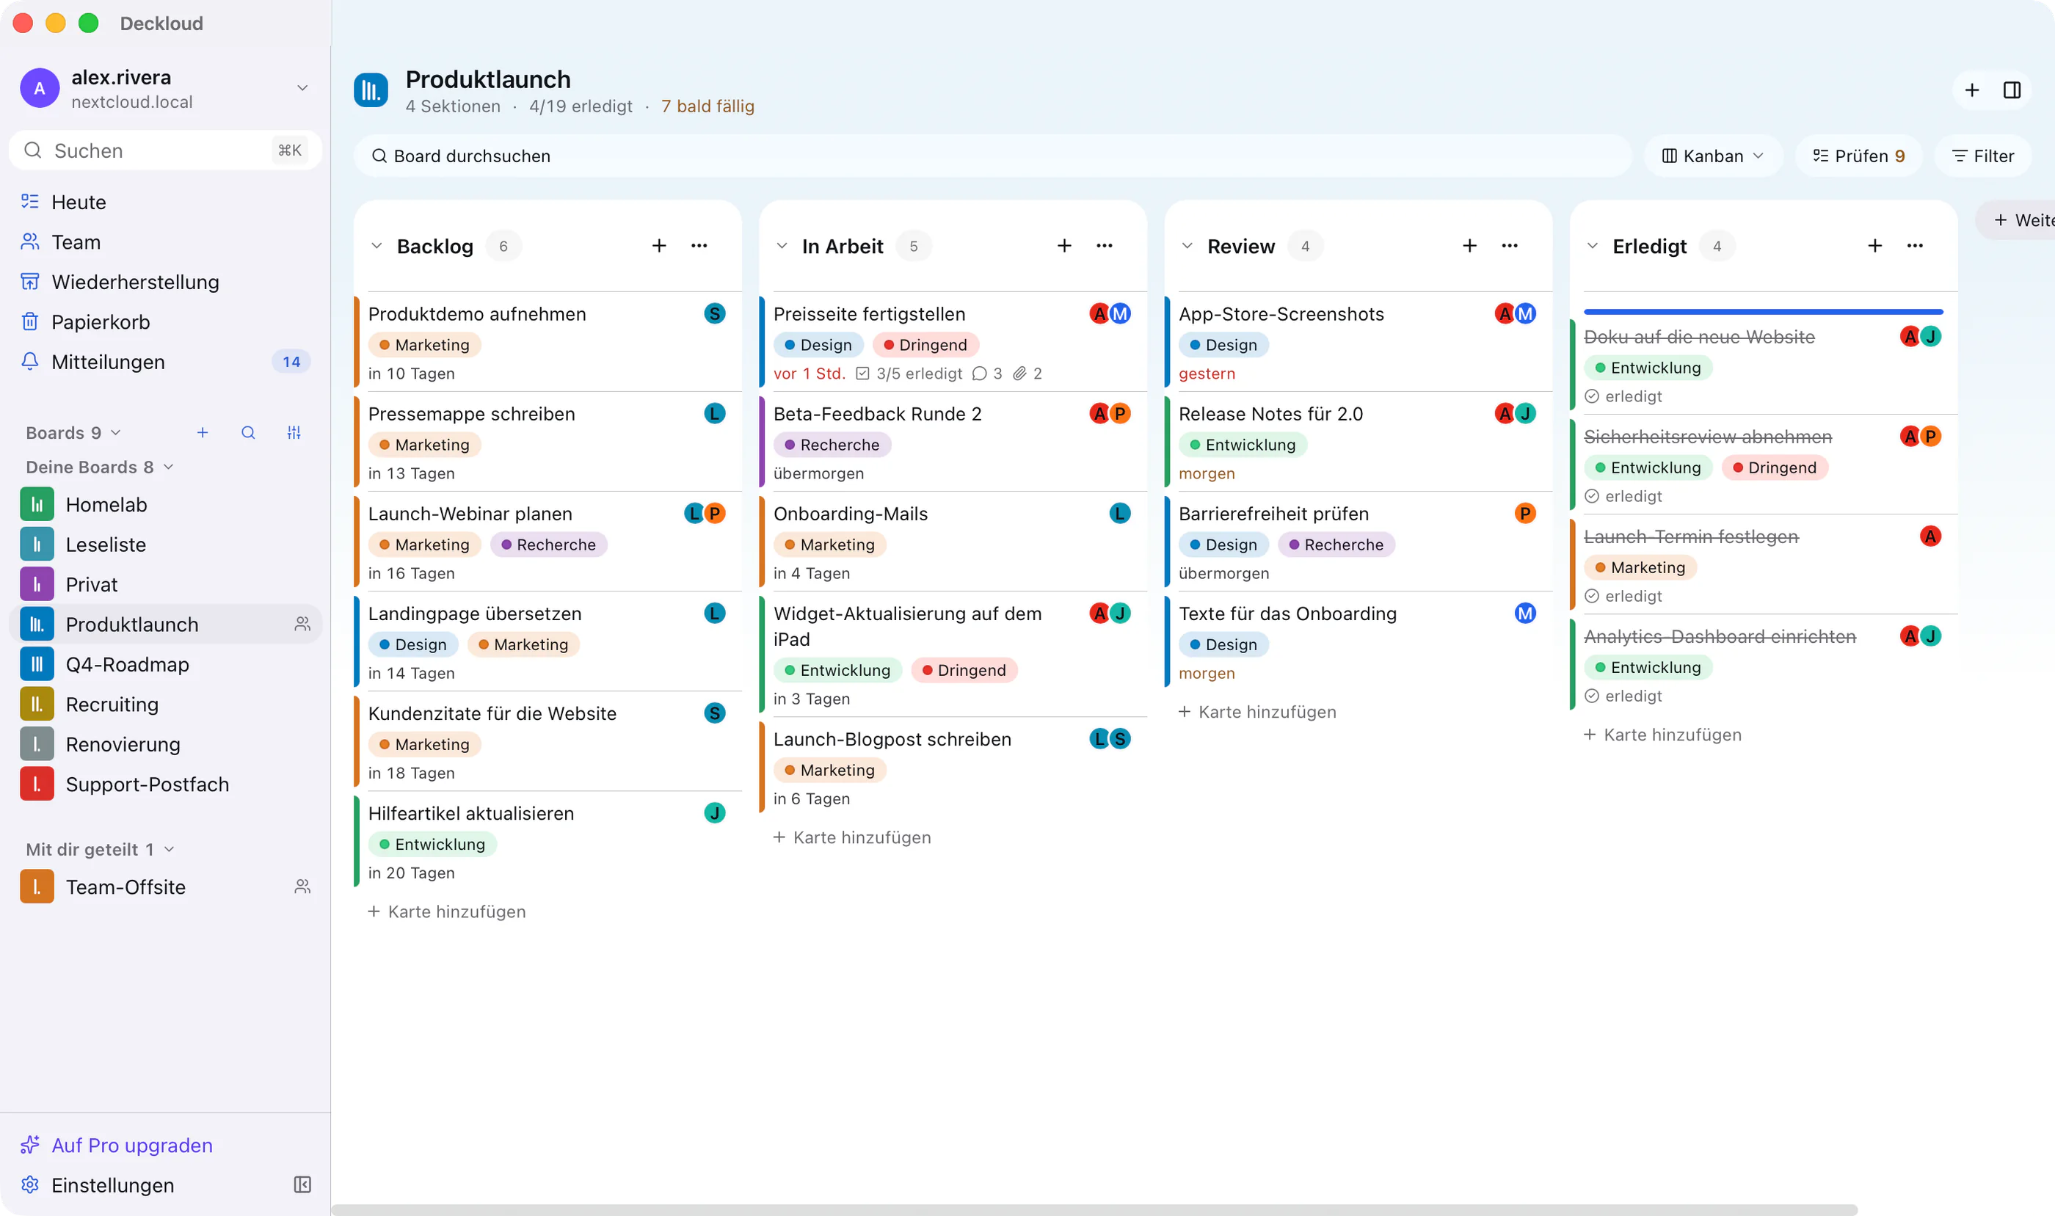This screenshot has width=2055, height=1216.
Task: Click the L avatar on Onboarding-Mails card
Action: pos(1120,514)
